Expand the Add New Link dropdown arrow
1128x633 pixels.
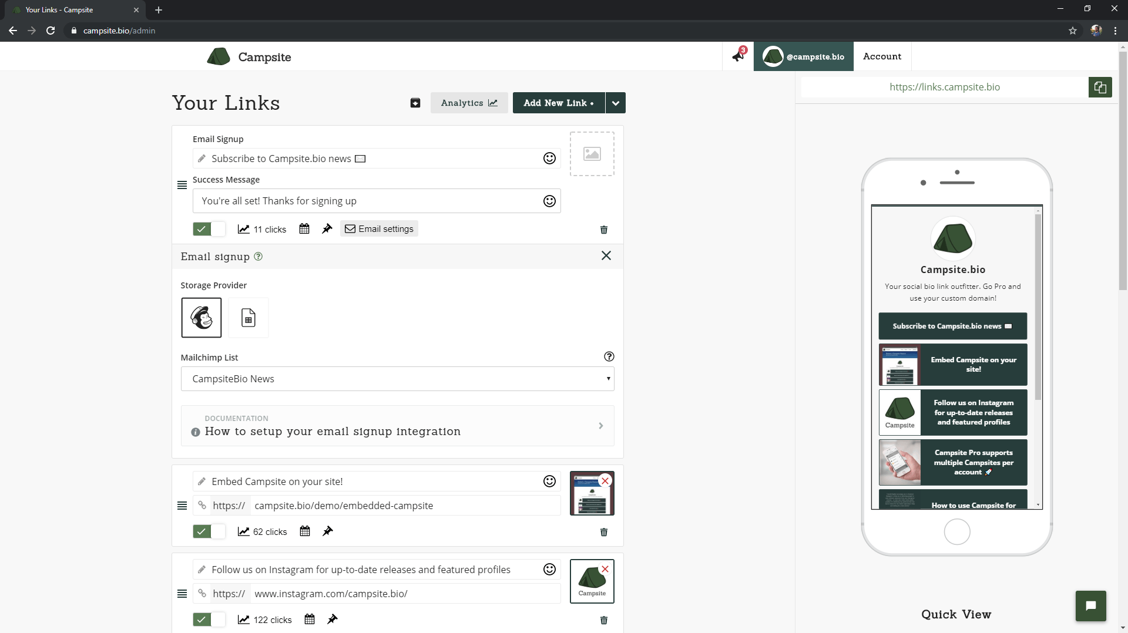pos(615,103)
